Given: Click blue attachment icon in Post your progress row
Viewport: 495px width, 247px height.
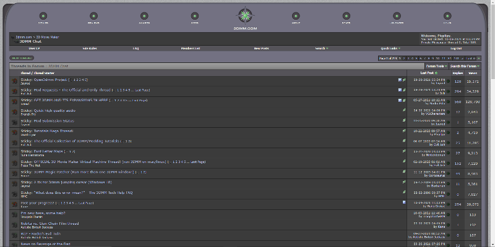Looking at the screenshot, I should (x=404, y=203).
